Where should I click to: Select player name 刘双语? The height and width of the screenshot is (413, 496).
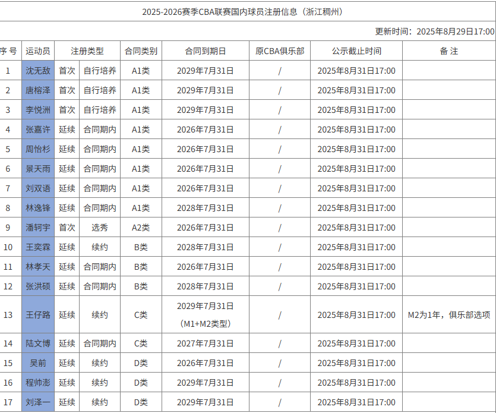[x=38, y=188]
